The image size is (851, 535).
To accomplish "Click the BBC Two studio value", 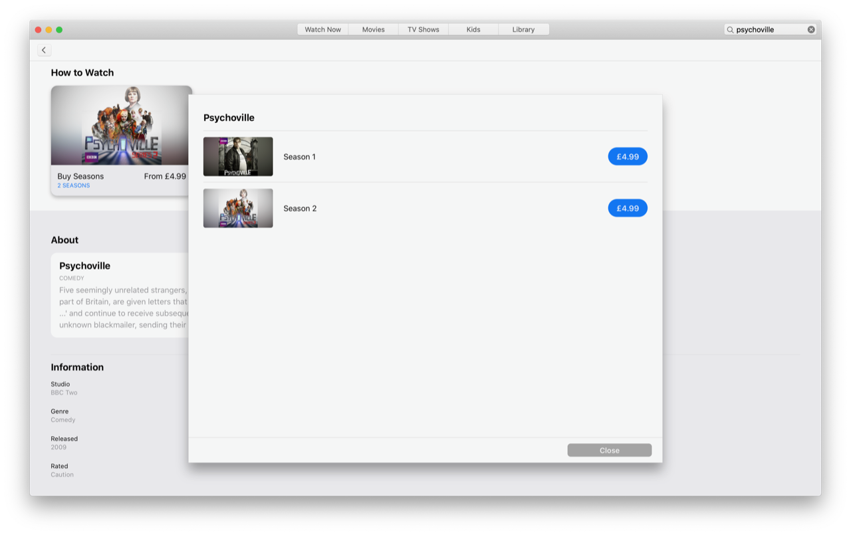I will coord(64,393).
